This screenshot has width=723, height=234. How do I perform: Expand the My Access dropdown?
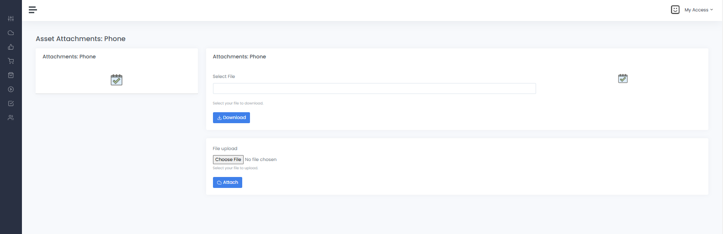coord(698,10)
